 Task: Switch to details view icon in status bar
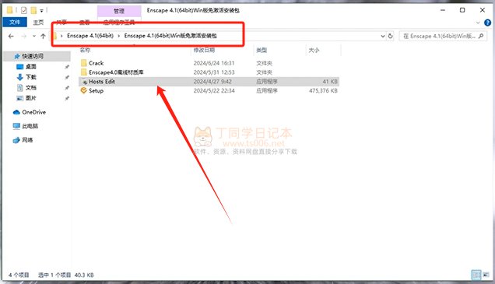pyautogui.click(x=476, y=275)
